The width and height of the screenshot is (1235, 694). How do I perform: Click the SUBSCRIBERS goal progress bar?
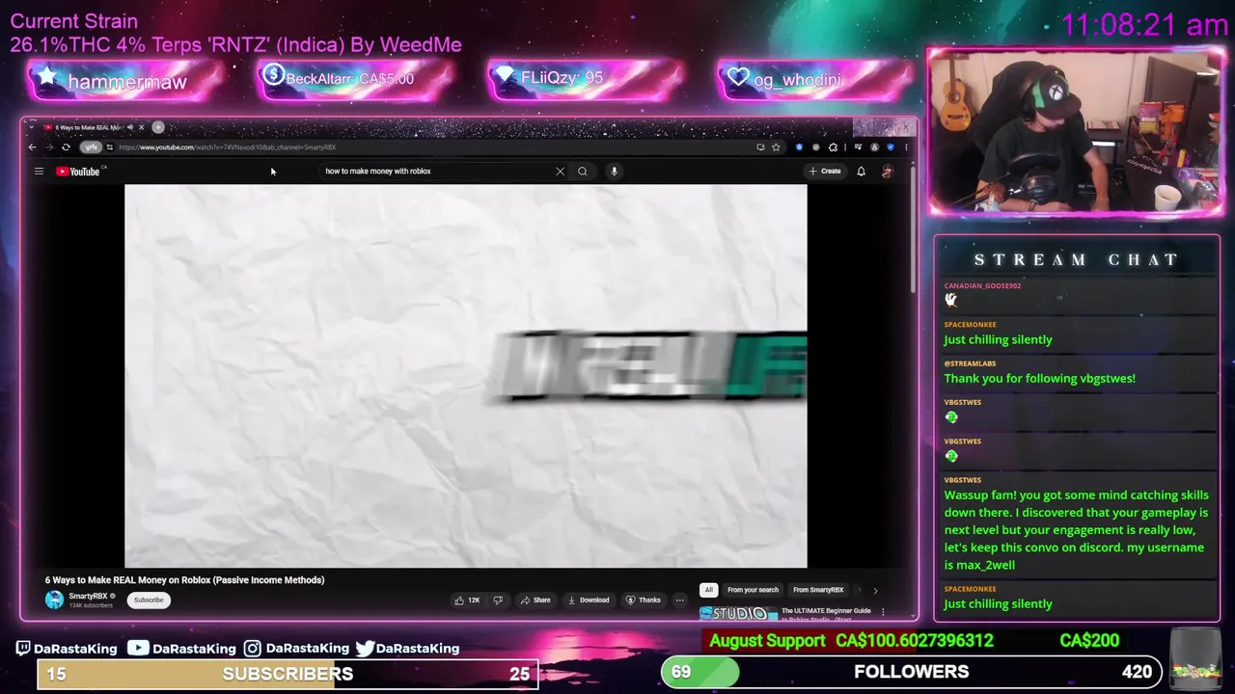pos(288,674)
